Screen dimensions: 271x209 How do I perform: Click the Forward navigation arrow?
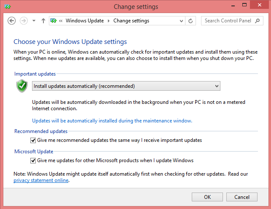24,21
